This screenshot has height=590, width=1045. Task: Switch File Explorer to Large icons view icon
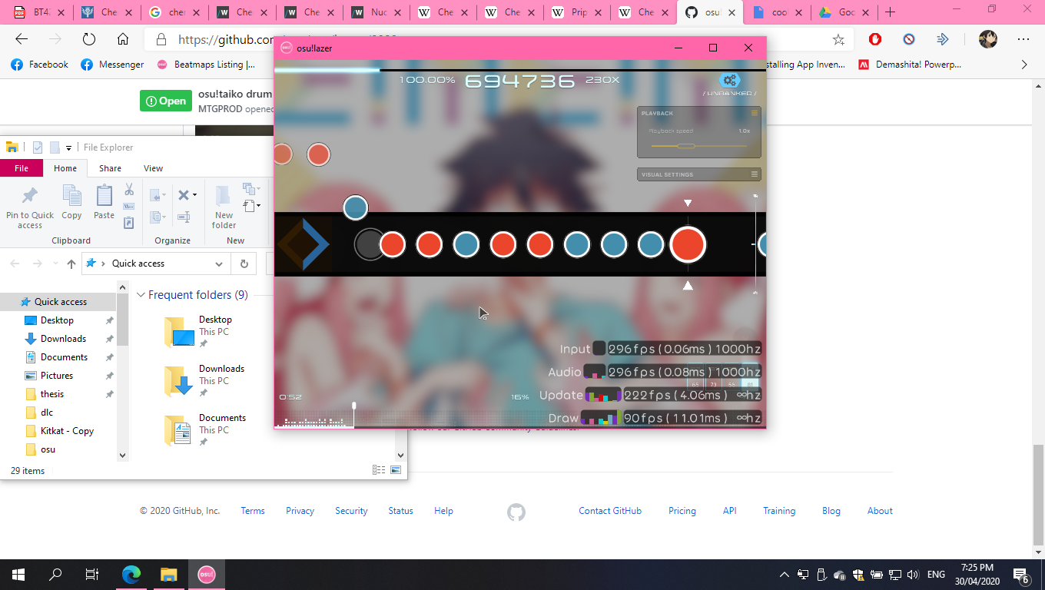396,470
